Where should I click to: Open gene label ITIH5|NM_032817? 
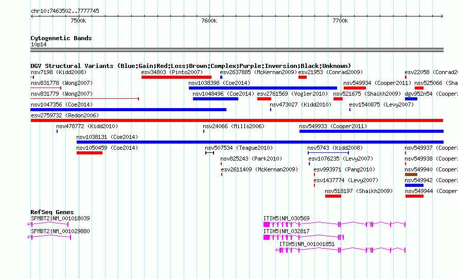286,231
